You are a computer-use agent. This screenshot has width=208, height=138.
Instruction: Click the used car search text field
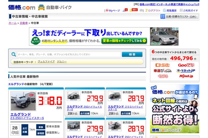(x=68, y=54)
